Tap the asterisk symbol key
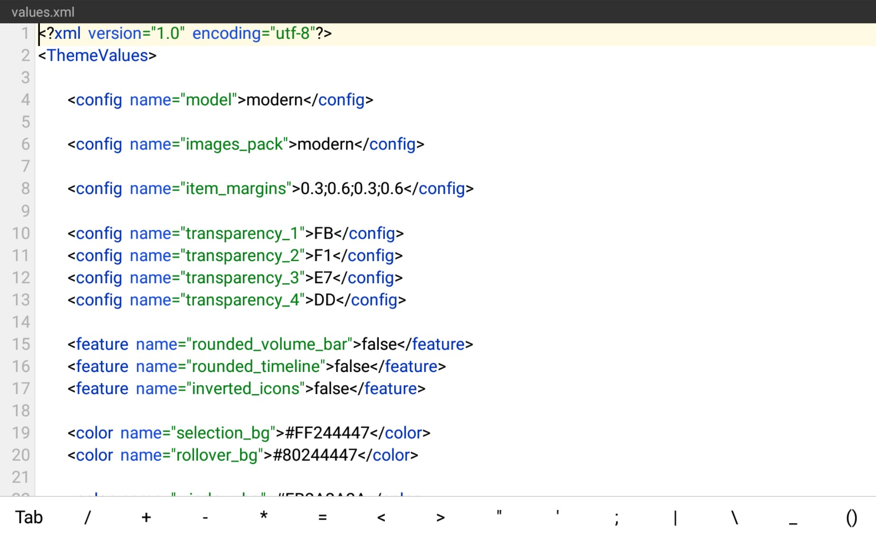Screen dimensions: 876x536 click(264, 517)
